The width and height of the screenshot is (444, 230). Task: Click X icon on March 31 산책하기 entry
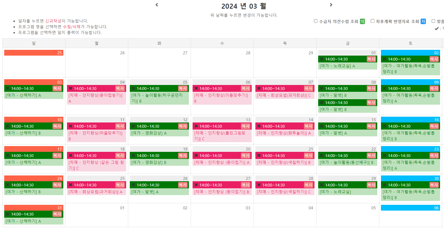(x=8, y=214)
